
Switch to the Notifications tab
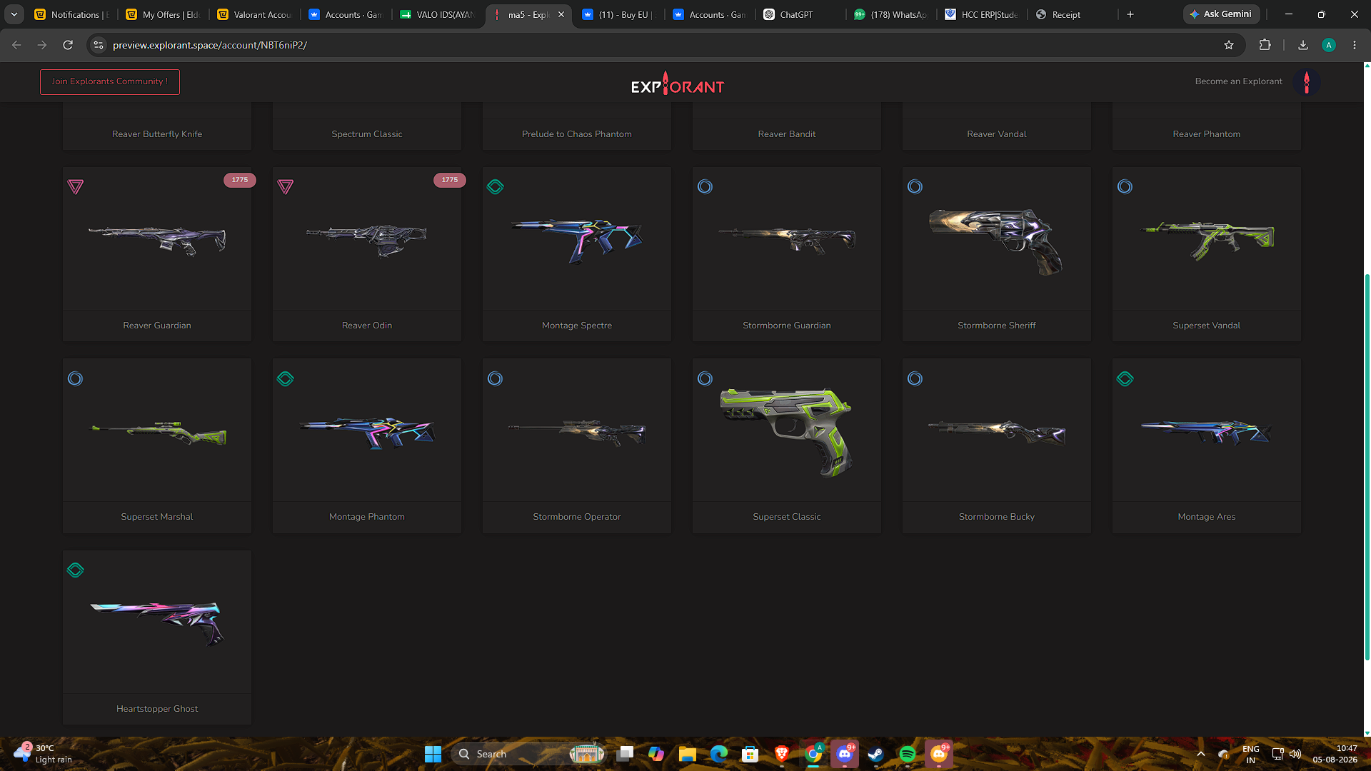[71, 14]
